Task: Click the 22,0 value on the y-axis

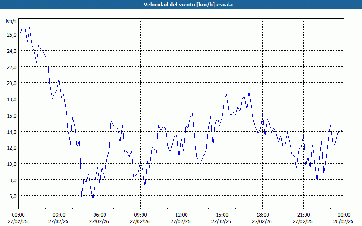Action: [11, 67]
